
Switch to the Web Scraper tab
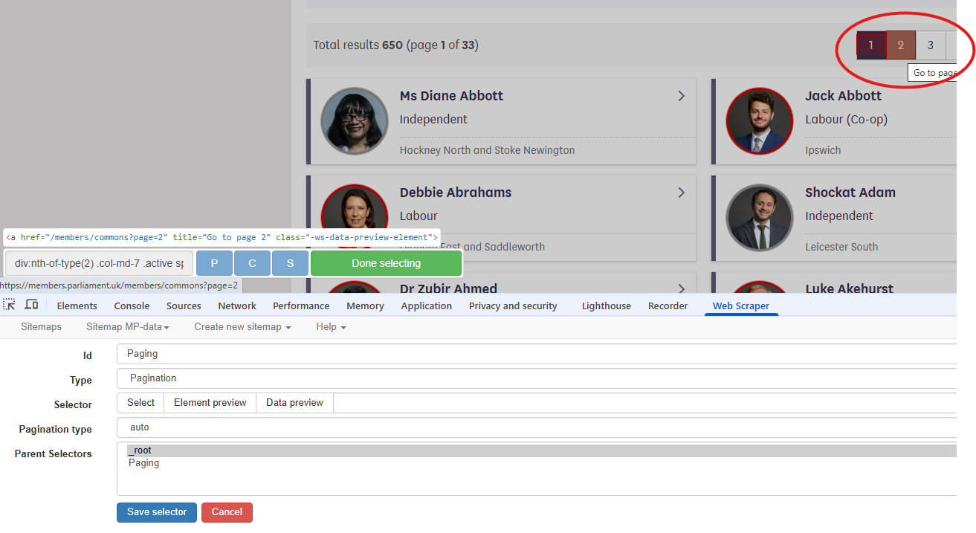(741, 306)
